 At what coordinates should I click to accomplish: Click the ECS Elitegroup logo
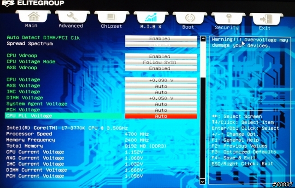[x=33, y=3]
